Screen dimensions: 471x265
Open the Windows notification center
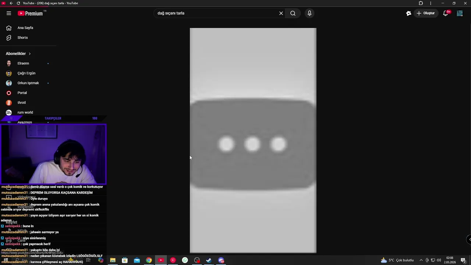click(464, 260)
